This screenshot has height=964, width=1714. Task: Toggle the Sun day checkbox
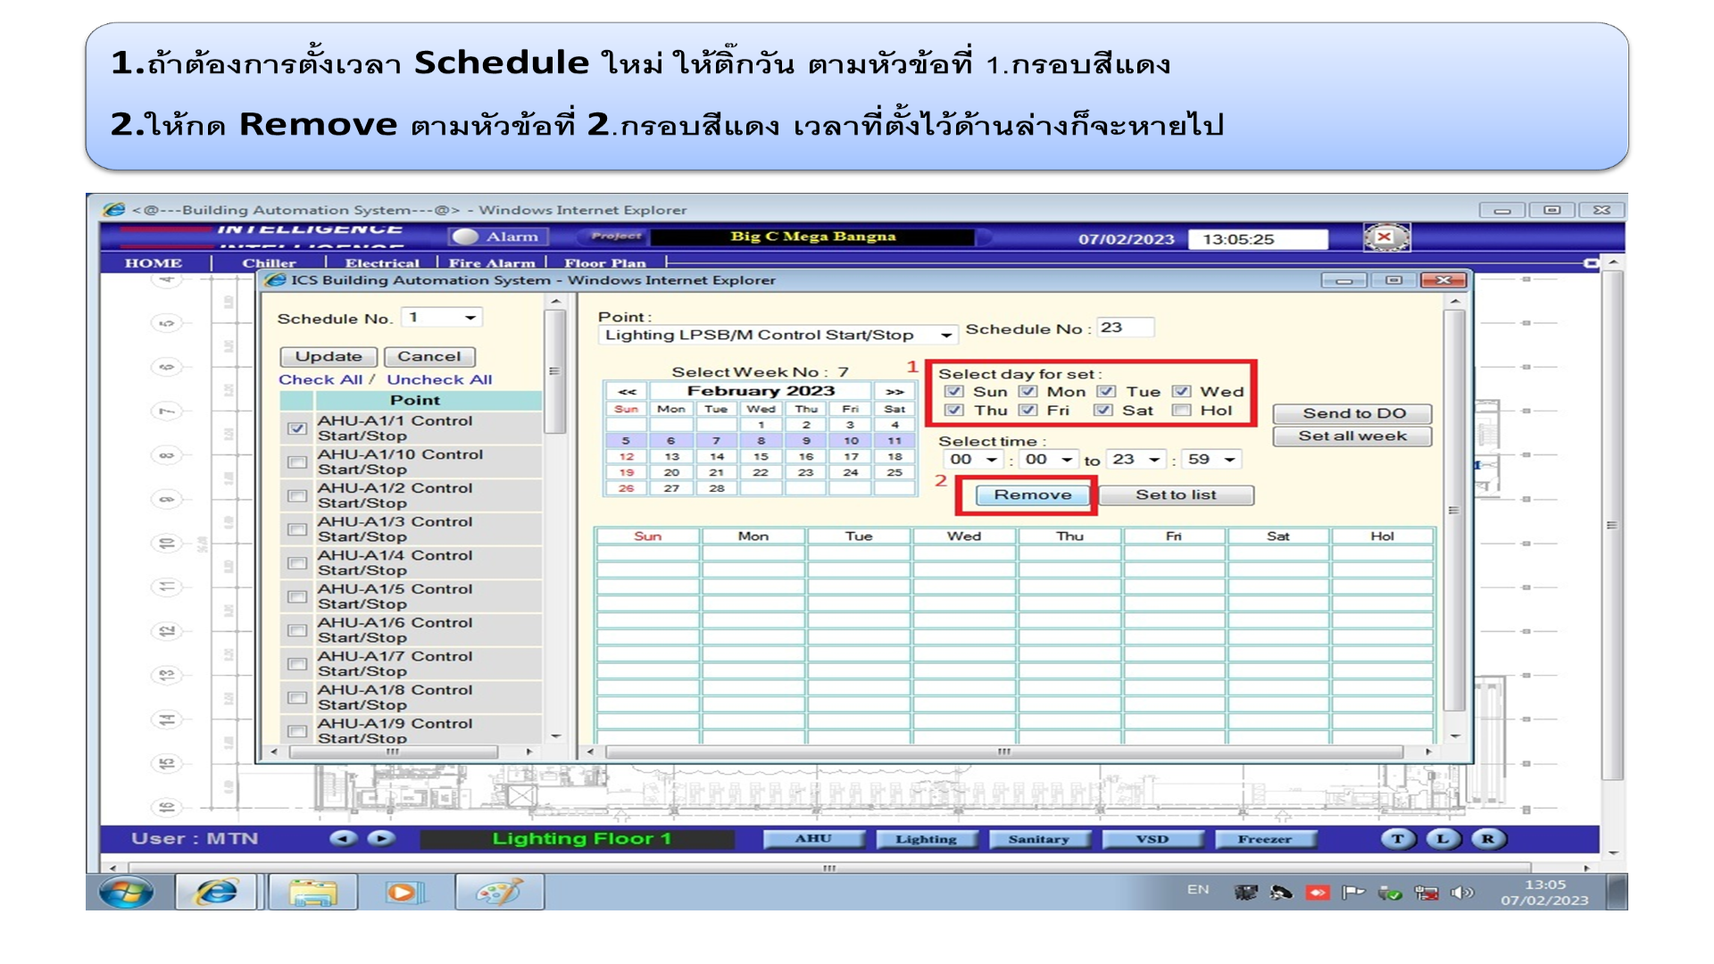pyautogui.click(x=954, y=392)
